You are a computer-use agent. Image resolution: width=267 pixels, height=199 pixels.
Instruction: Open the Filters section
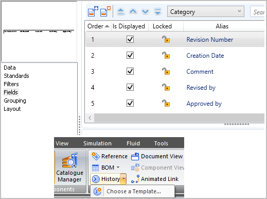click(x=11, y=84)
